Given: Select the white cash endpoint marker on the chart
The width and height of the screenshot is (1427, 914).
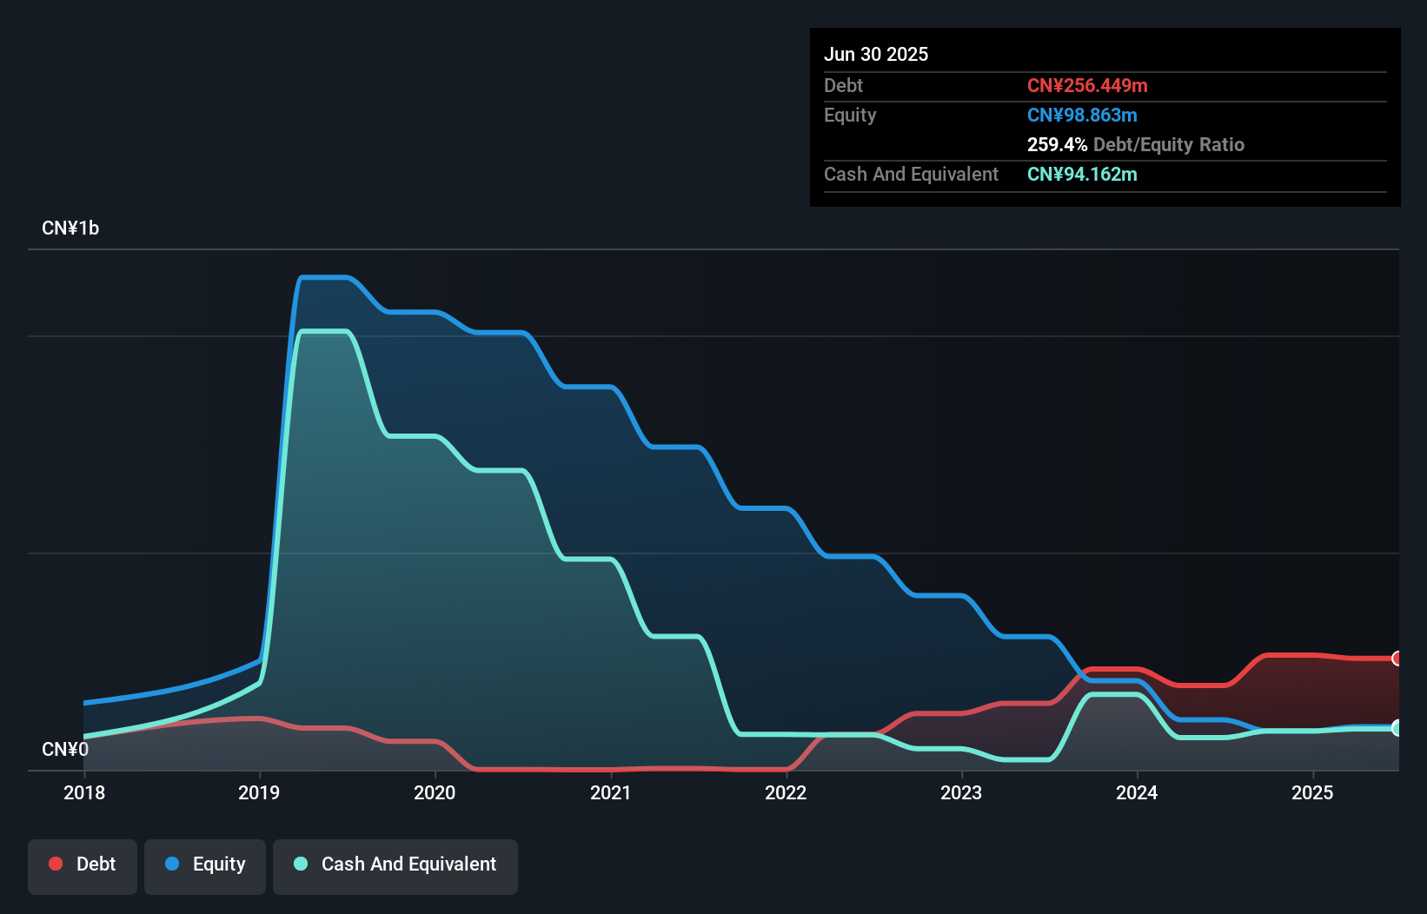Looking at the screenshot, I should point(1397,728).
